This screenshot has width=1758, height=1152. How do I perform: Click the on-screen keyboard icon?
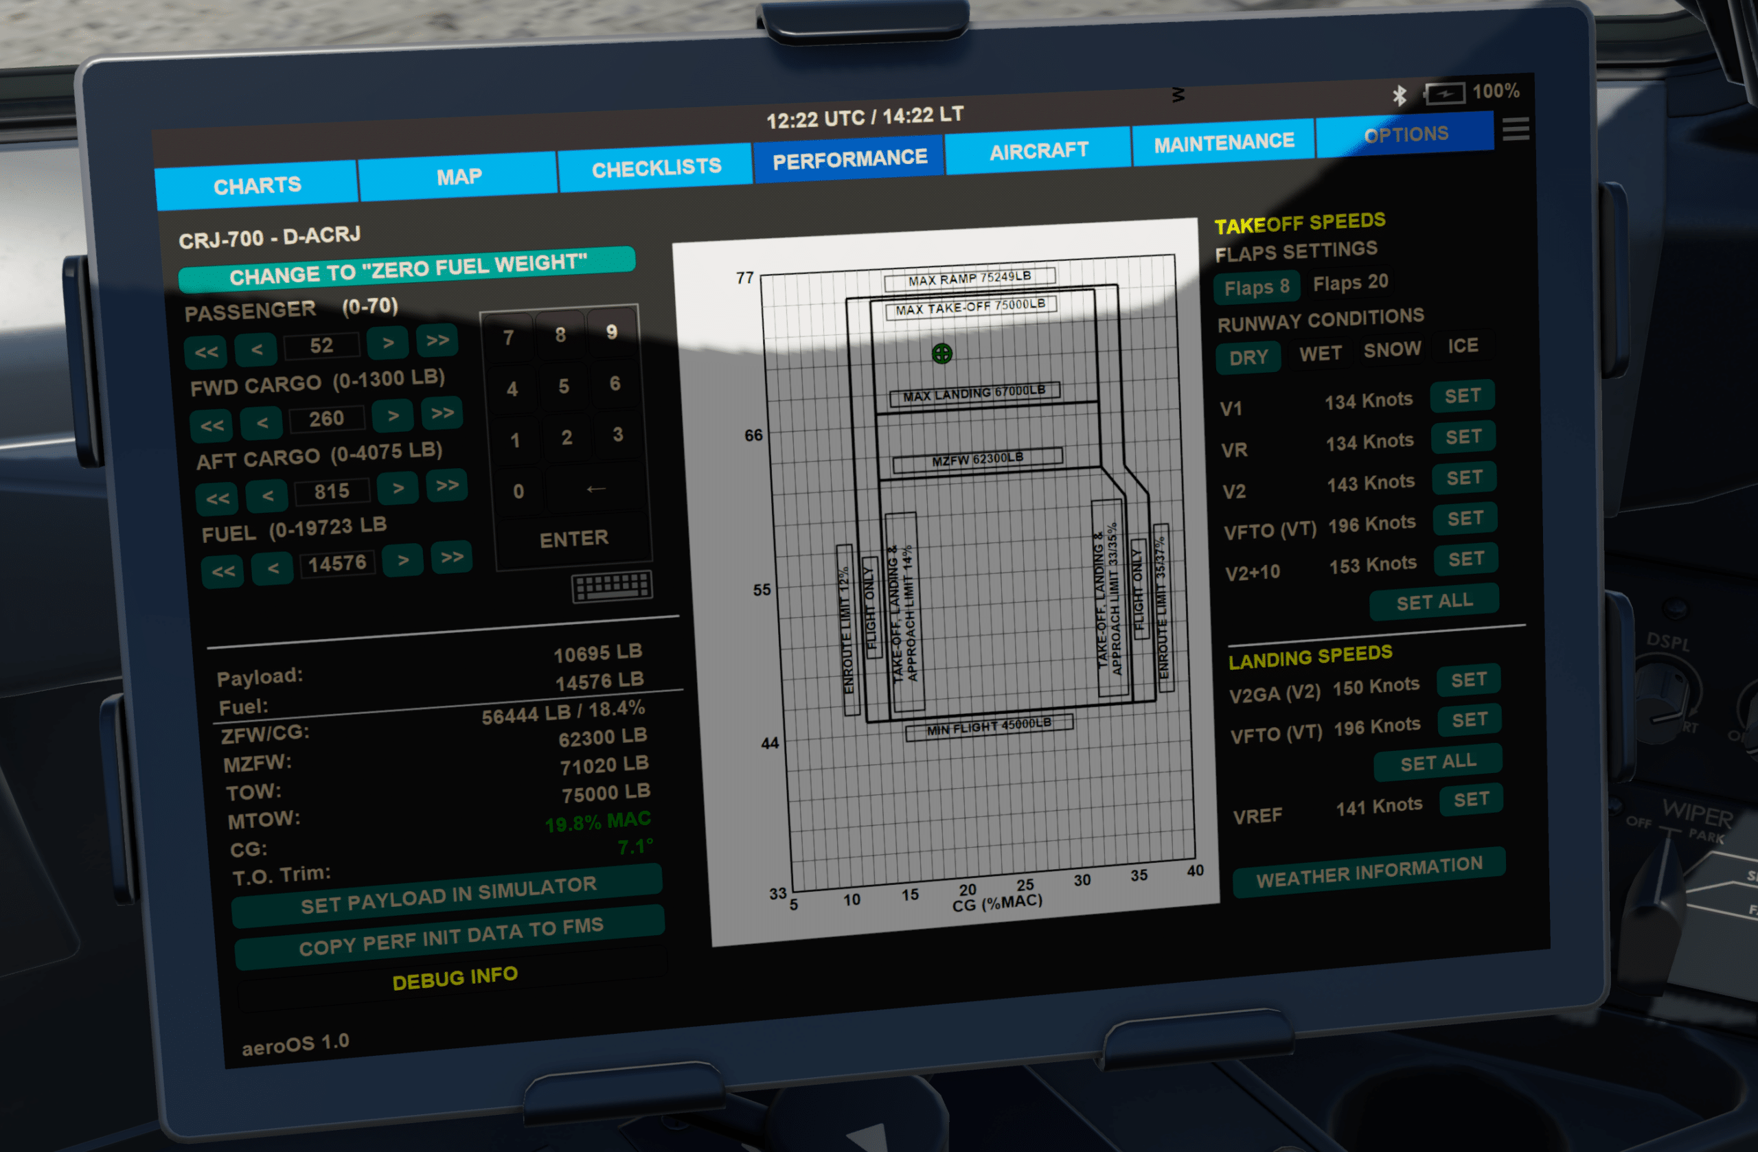[x=612, y=586]
